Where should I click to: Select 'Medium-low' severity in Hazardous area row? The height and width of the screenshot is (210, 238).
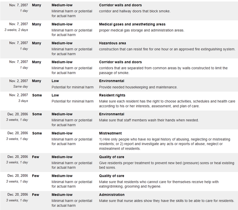point(62,43)
